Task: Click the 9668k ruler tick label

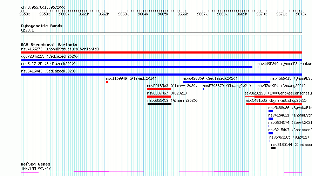Action: click(x=222, y=14)
